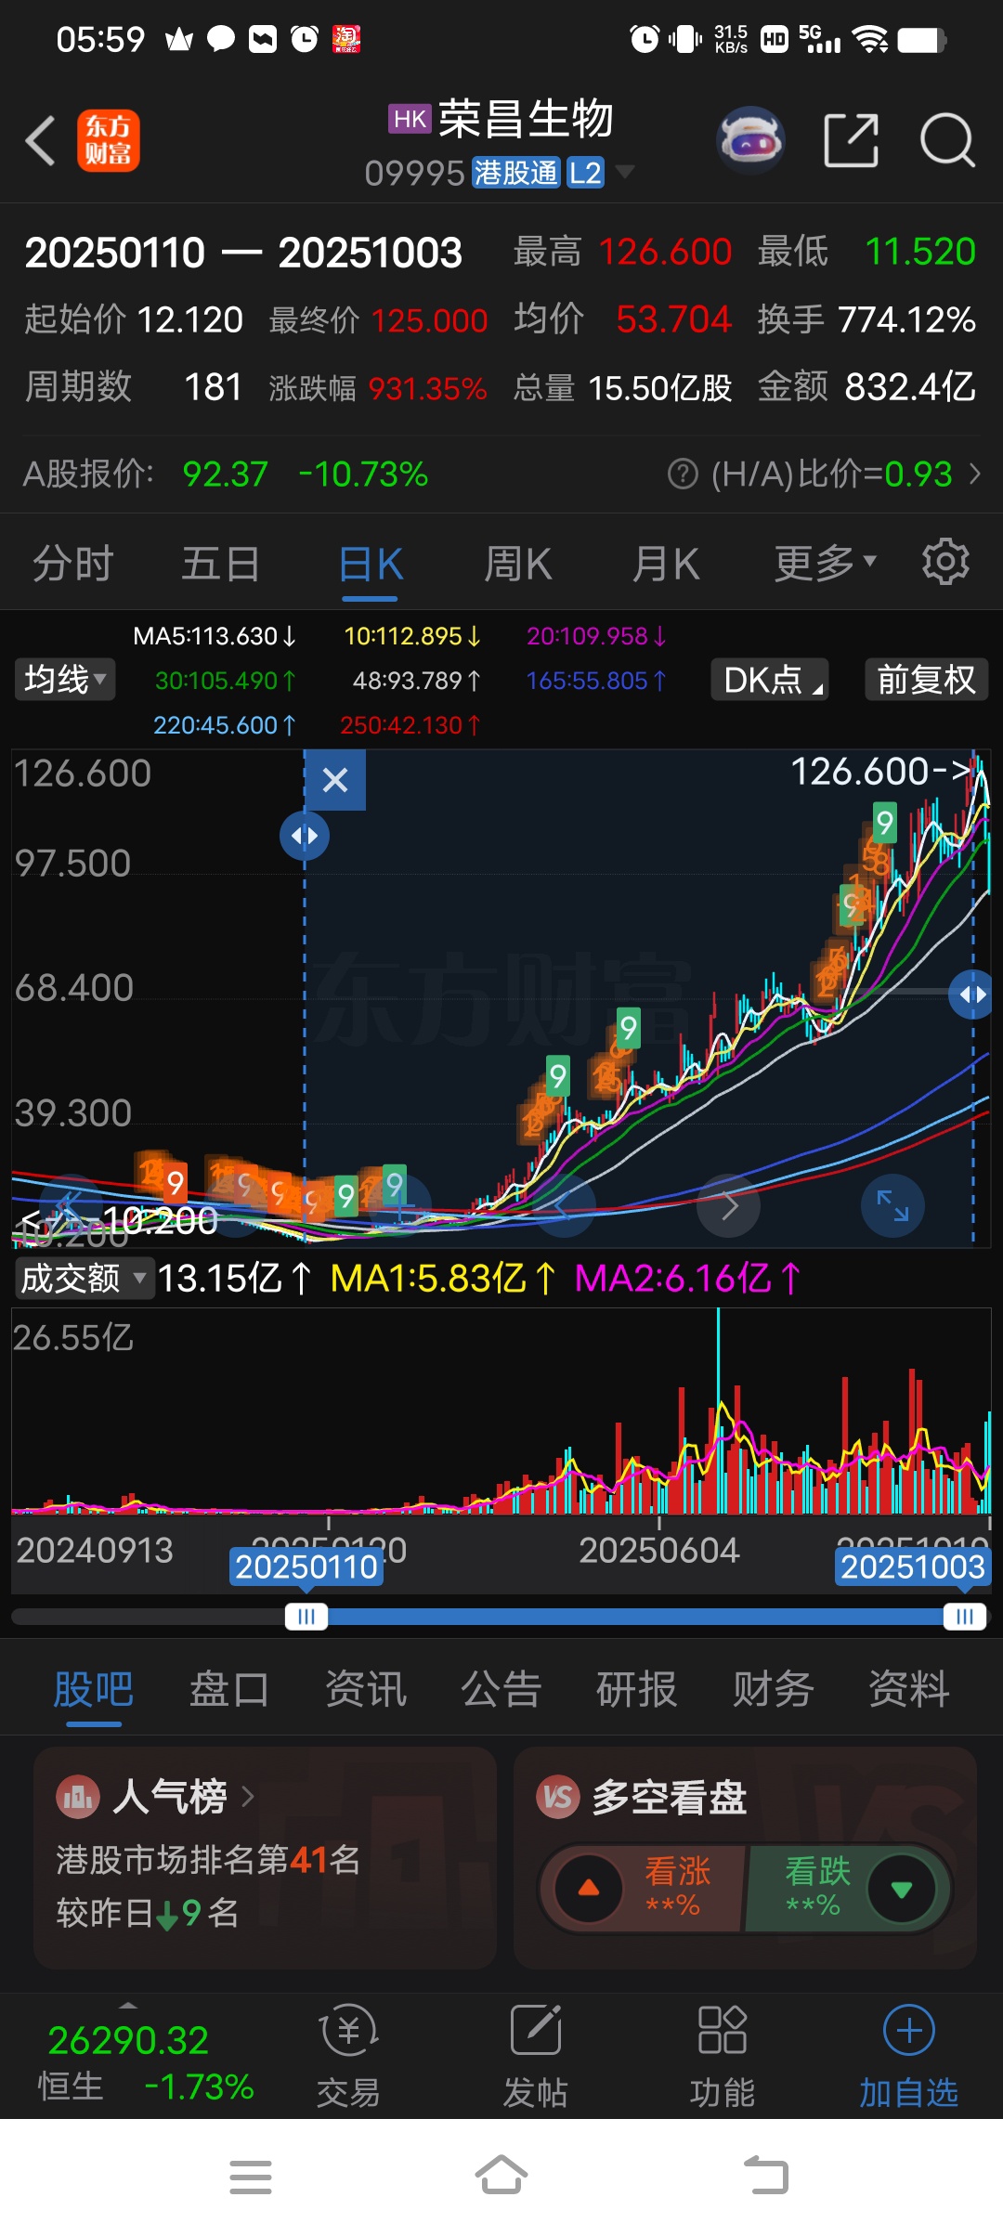Open the 研报 tab
The height and width of the screenshot is (2236, 1003).
637,1689
